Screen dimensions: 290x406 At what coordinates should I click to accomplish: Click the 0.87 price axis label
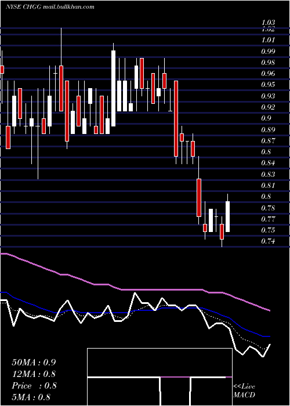(268, 141)
